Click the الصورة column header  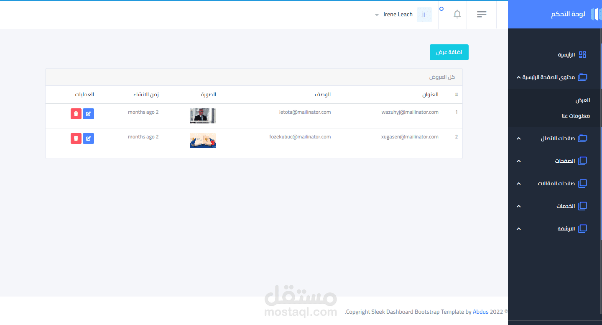click(208, 95)
